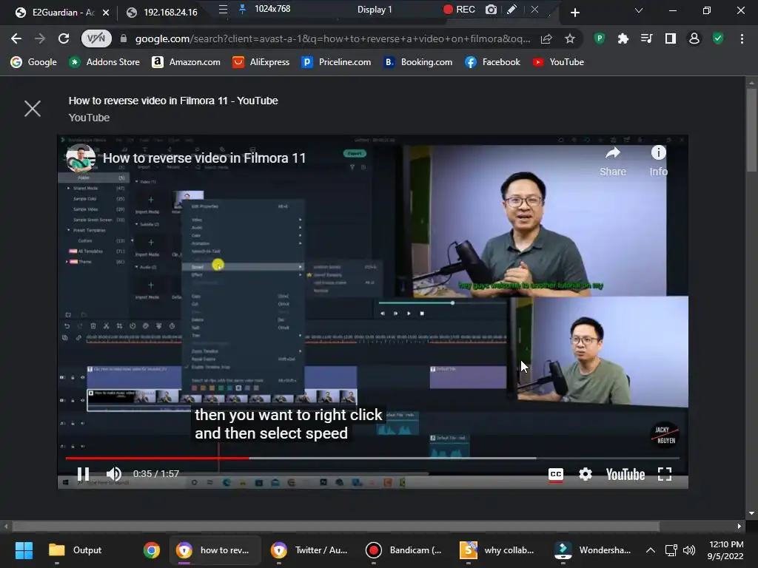Screen dimensions: 758x568
Task: Toggle the VPN button
Action: pyautogui.click(x=96, y=38)
